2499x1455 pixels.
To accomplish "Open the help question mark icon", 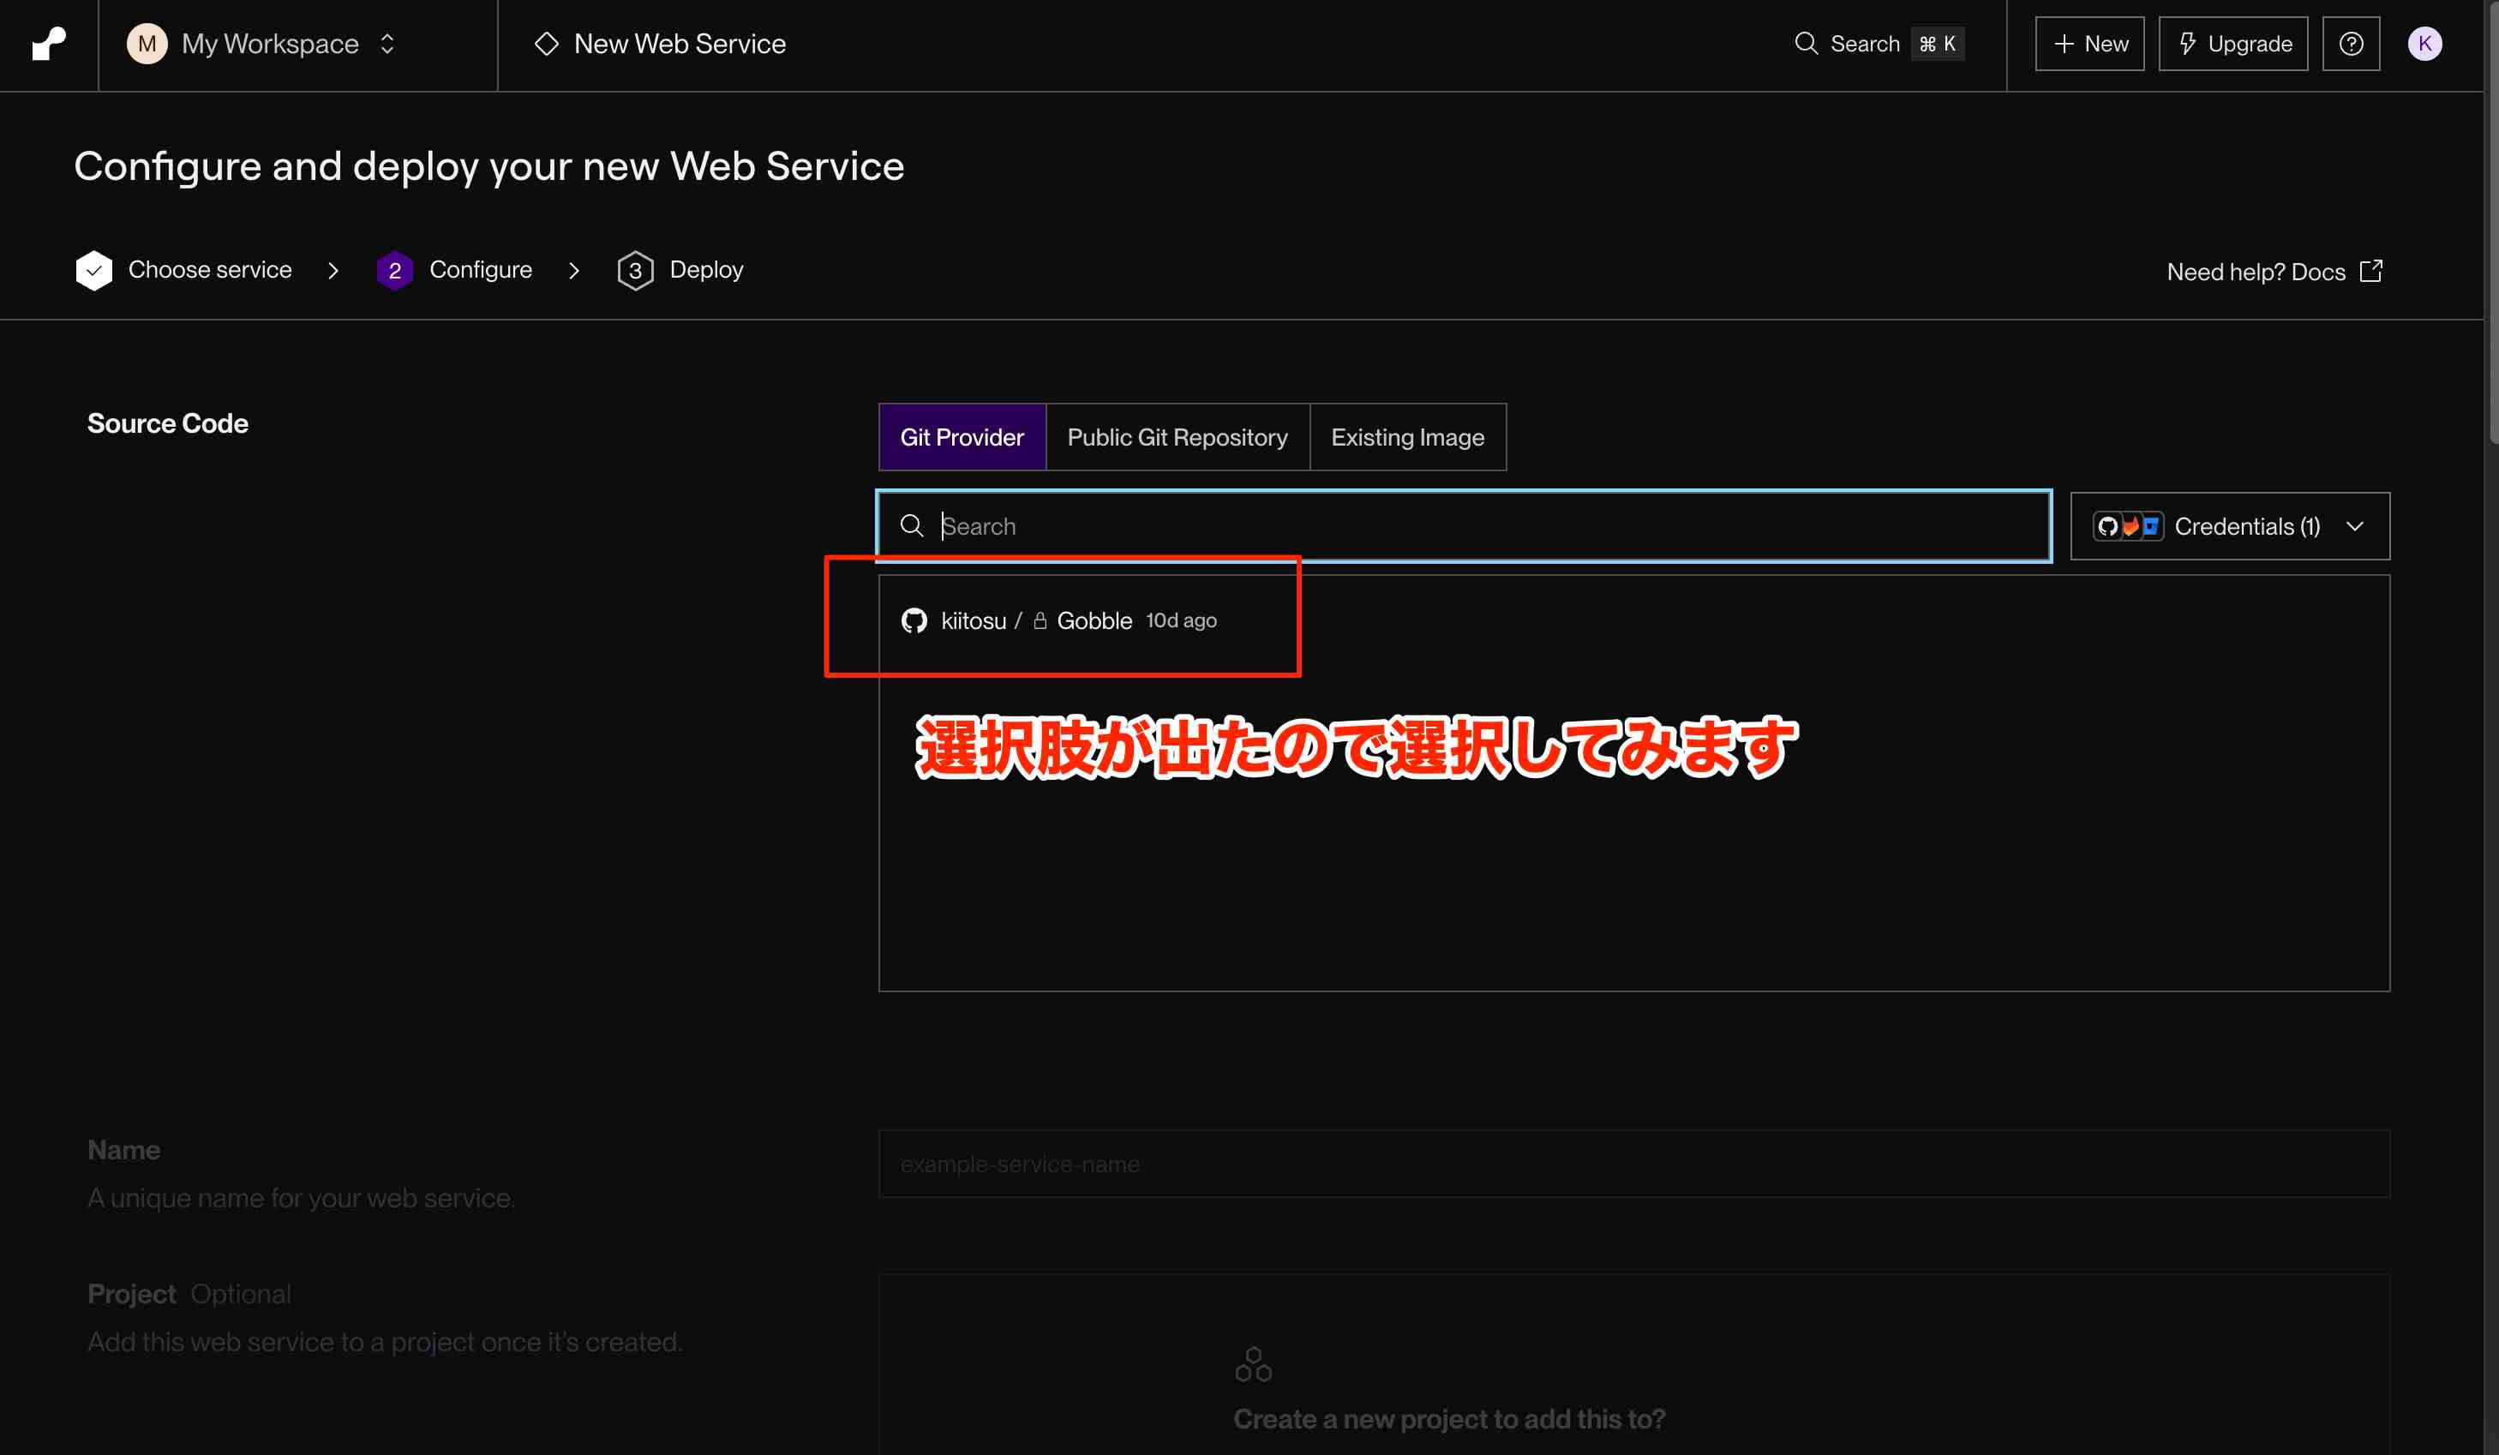I will coord(2350,44).
